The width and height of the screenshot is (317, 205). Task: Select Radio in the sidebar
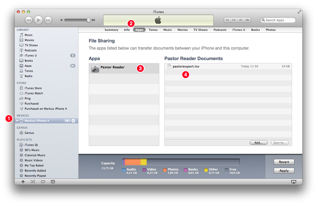[x=46, y=76]
